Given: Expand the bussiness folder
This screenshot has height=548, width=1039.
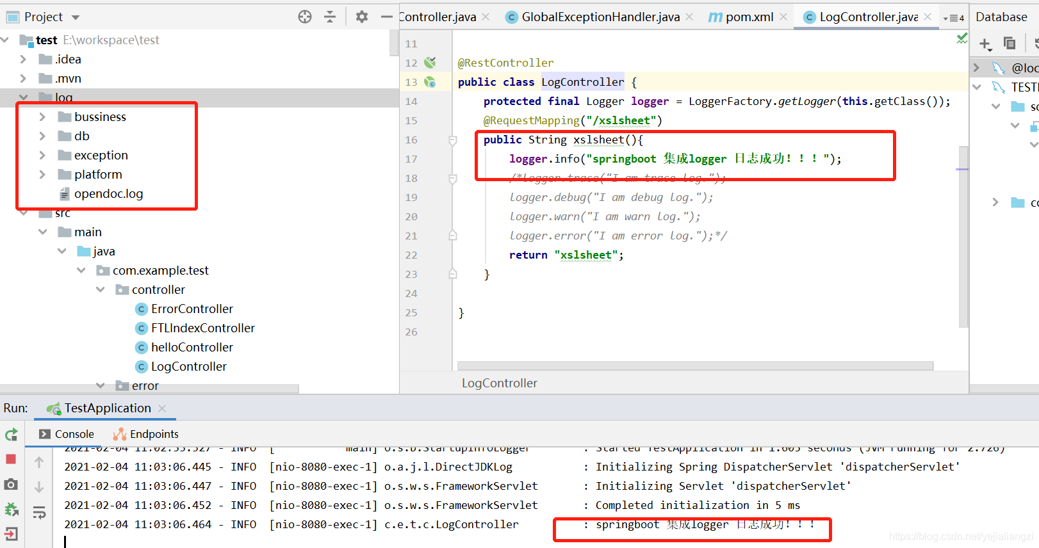Looking at the screenshot, I should pos(42,117).
